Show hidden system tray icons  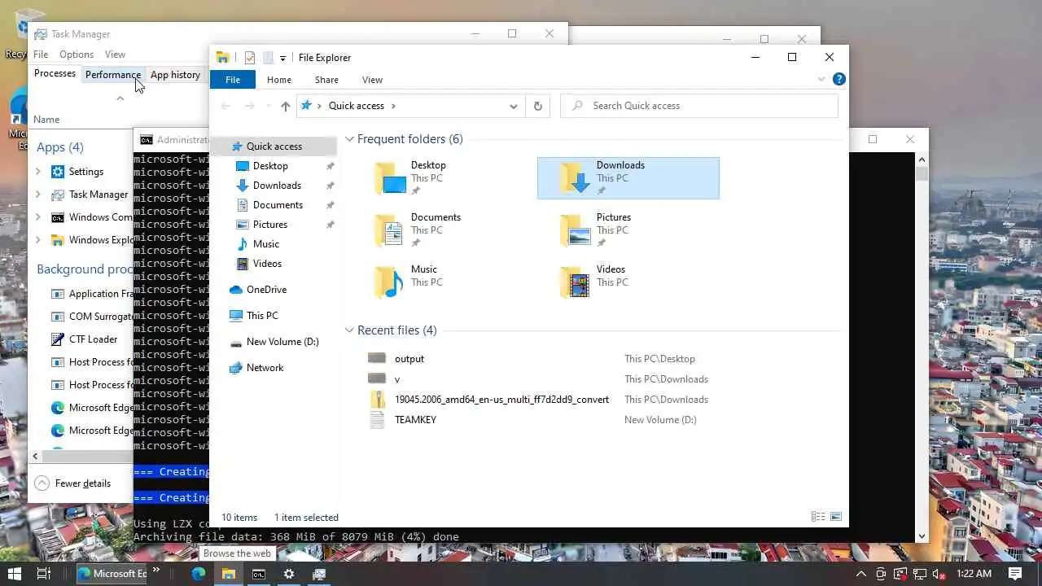point(861,574)
